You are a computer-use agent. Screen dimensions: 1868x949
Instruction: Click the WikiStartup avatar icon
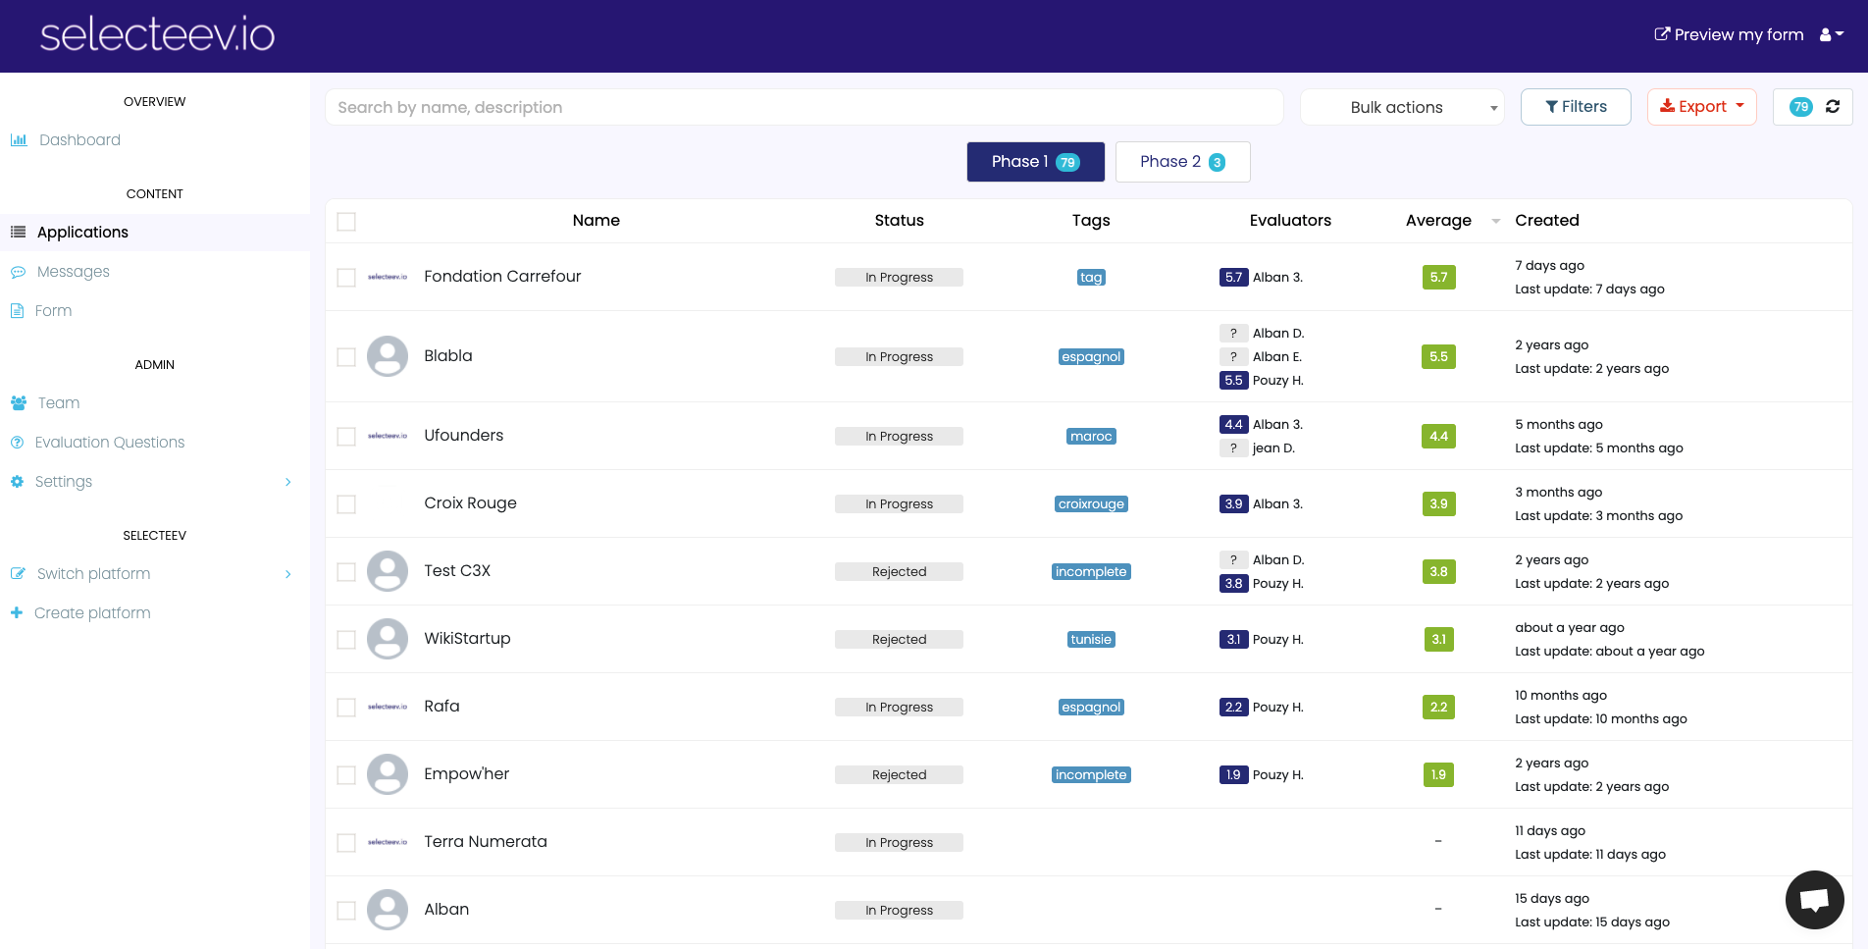click(388, 639)
